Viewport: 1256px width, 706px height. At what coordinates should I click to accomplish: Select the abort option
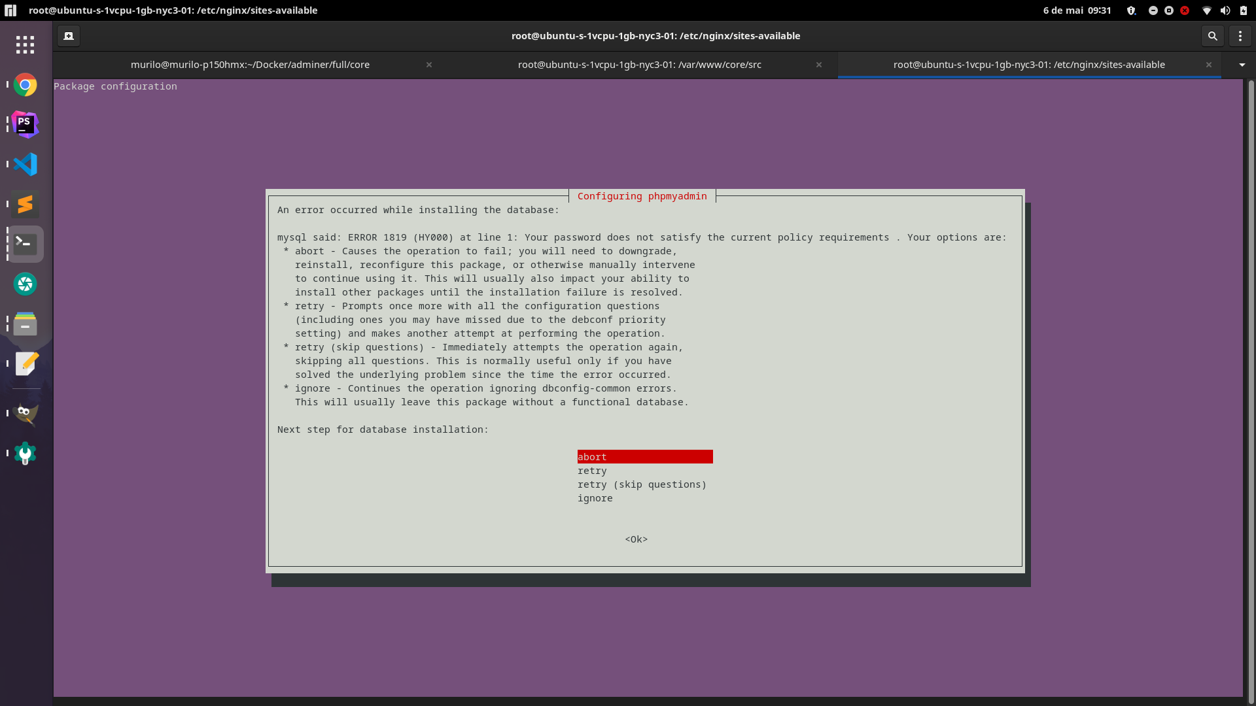pos(645,457)
